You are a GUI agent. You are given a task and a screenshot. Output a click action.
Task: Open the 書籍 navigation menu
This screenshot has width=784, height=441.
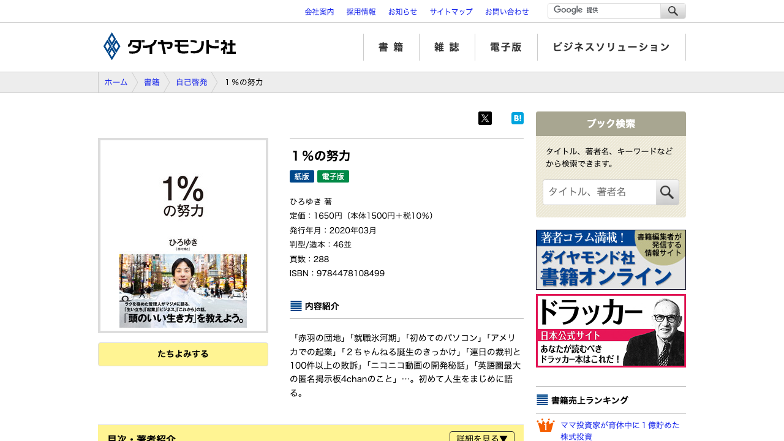click(x=391, y=47)
